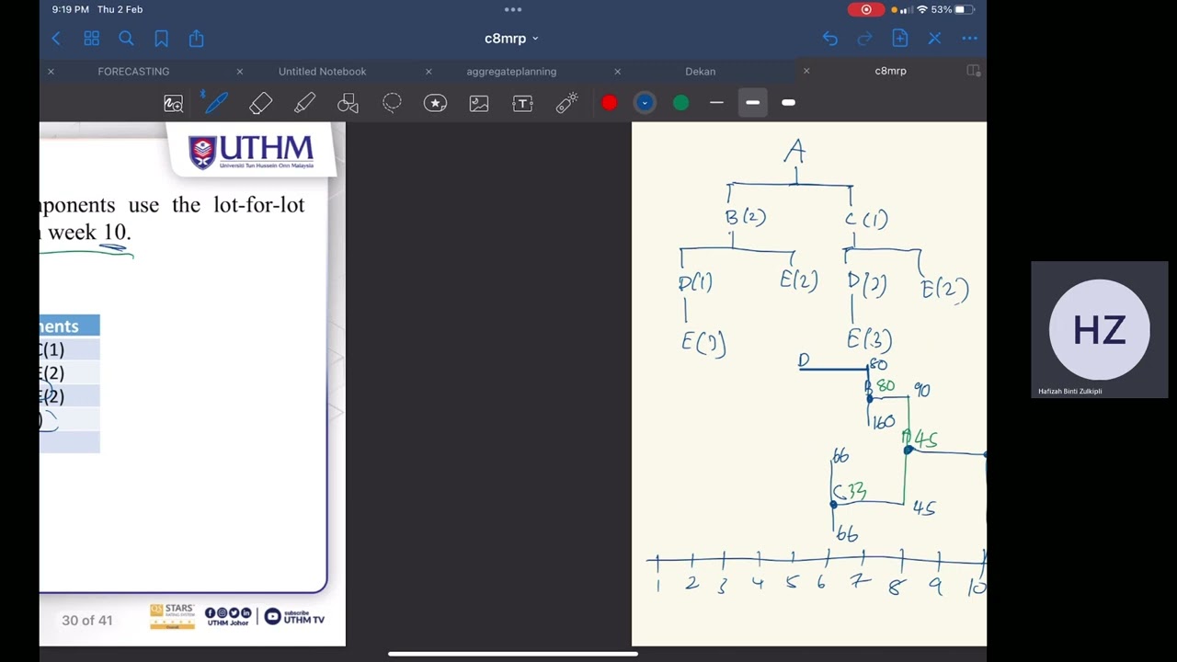Image resolution: width=1177 pixels, height=662 pixels.
Task: Switch to the aggregateplanning tab
Action: pos(511,71)
